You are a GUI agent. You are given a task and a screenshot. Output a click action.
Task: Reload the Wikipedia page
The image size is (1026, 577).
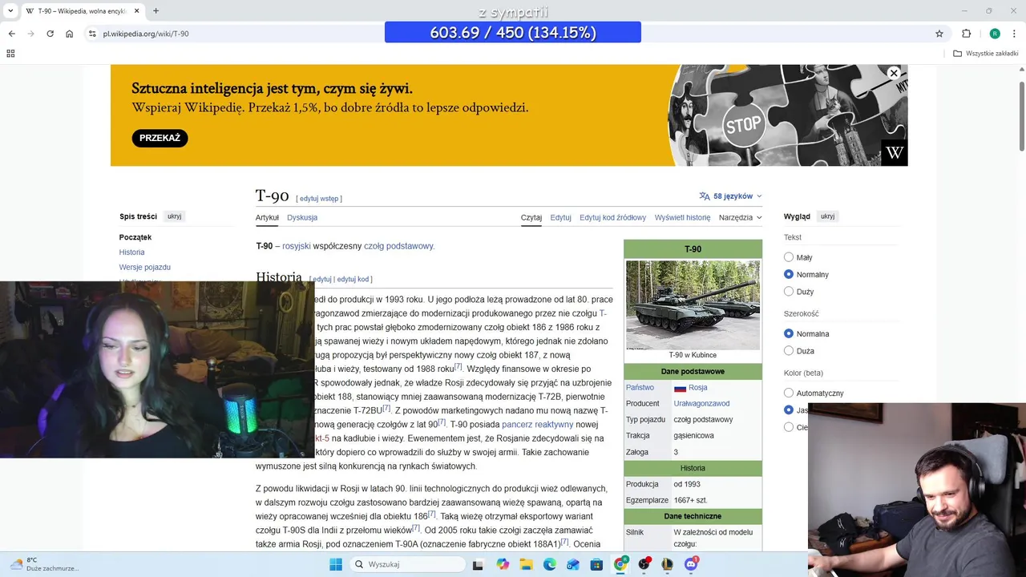[50, 34]
